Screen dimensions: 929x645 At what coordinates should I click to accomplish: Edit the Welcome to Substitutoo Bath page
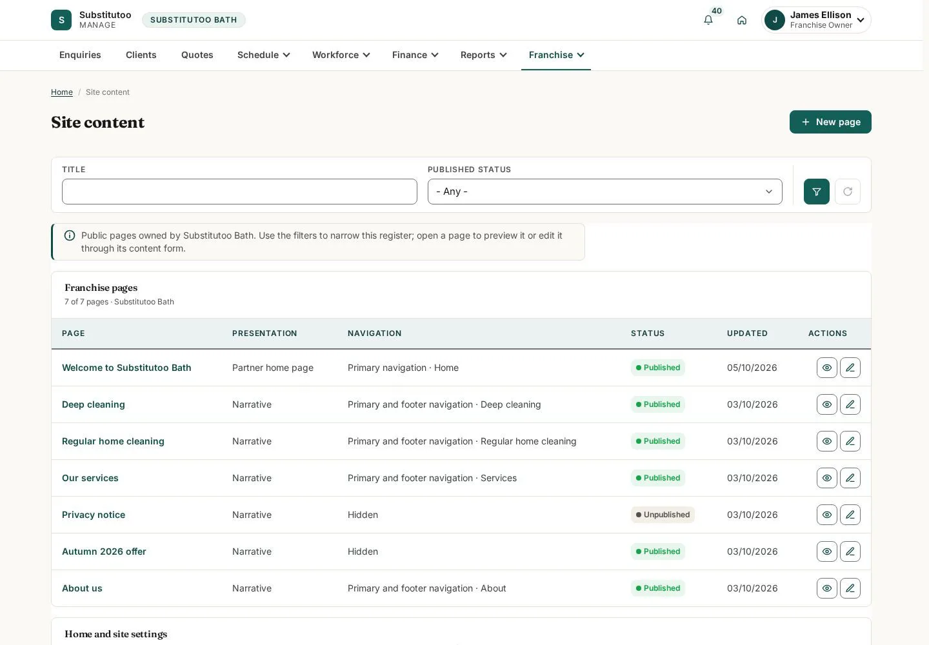(850, 368)
